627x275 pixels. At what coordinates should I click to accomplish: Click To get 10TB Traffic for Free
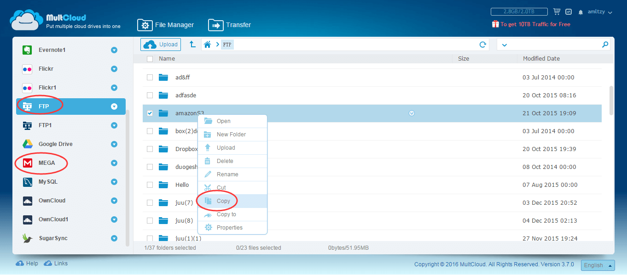(x=535, y=24)
